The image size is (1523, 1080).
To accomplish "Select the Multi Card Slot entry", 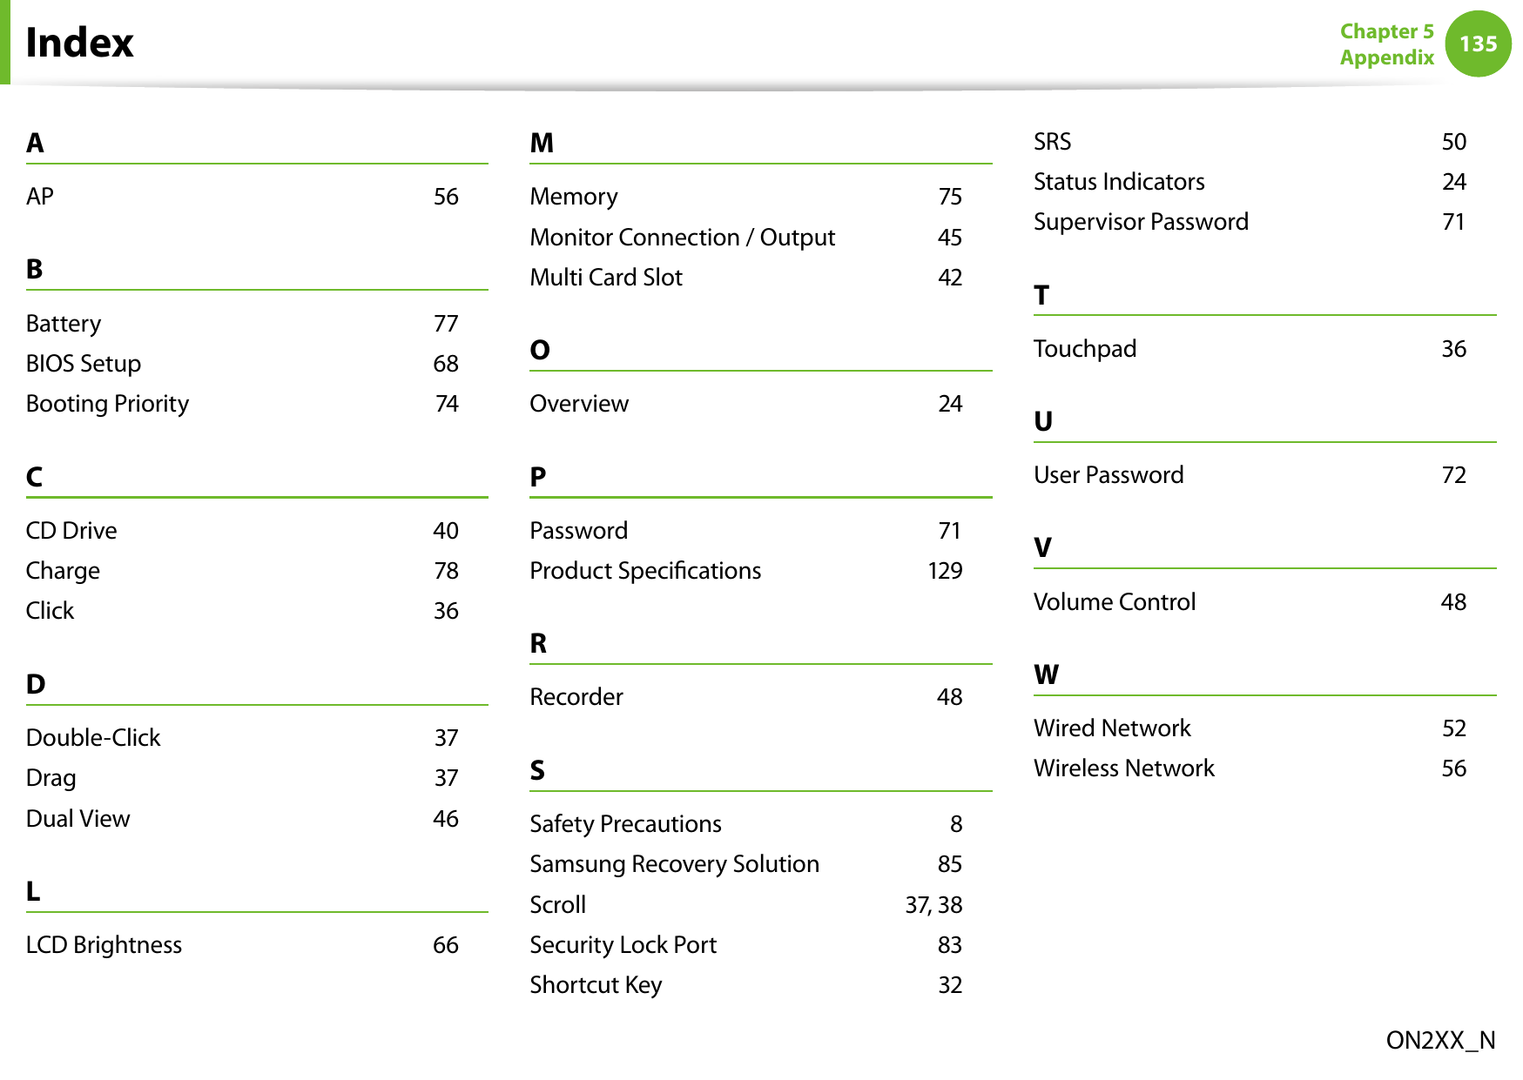I will point(746,278).
